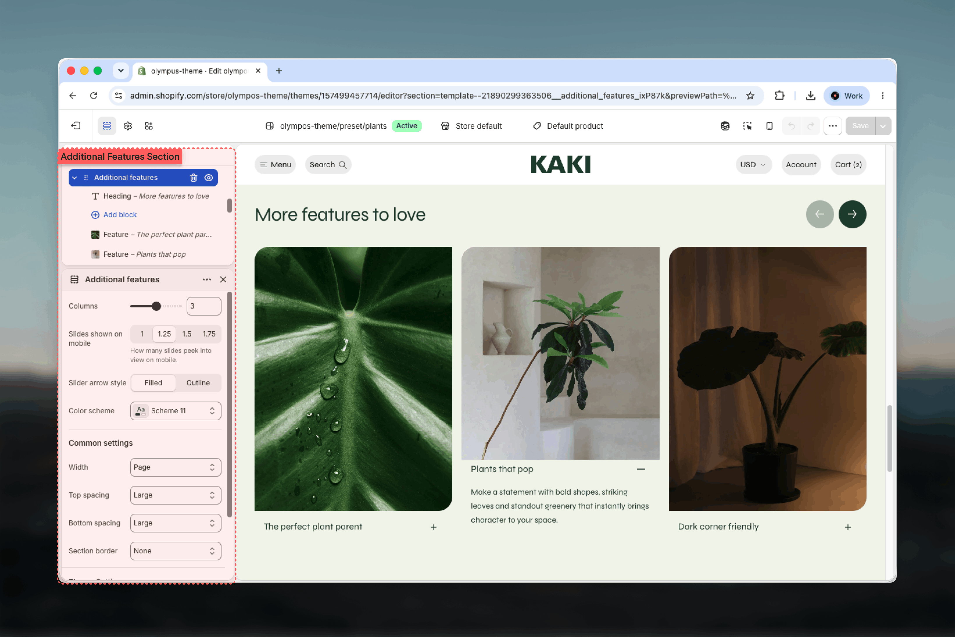Click the inspector selection tool icon
This screenshot has width=955, height=637.
tap(747, 126)
